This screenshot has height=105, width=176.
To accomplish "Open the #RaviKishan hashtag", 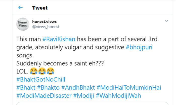I will pos(59,39).
